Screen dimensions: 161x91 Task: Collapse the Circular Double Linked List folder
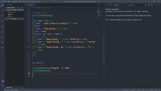(x=15, y=10)
